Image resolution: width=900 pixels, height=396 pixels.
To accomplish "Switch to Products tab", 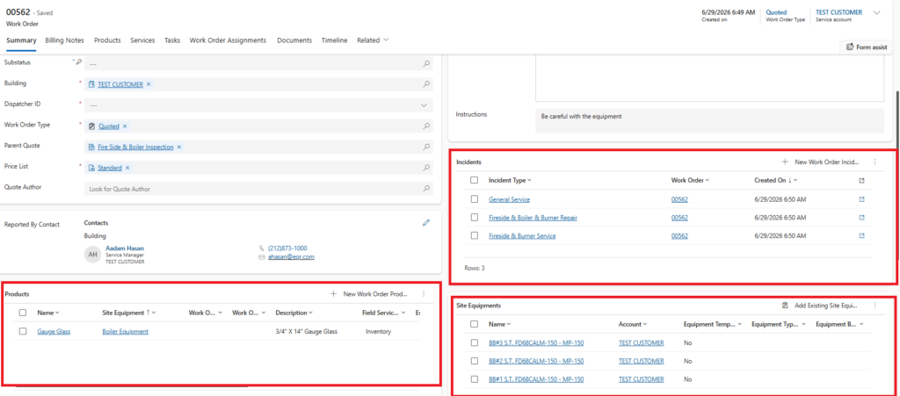I will click(x=107, y=40).
